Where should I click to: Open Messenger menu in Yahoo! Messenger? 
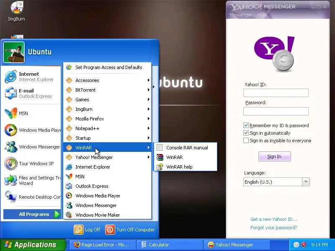click(x=240, y=15)
